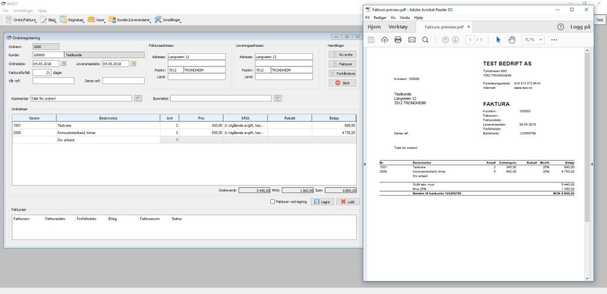Open the top Innstillinger menu in BAS21 menu bar
The height and width of the screenshot is (294, 607).
tap(23, 11)
